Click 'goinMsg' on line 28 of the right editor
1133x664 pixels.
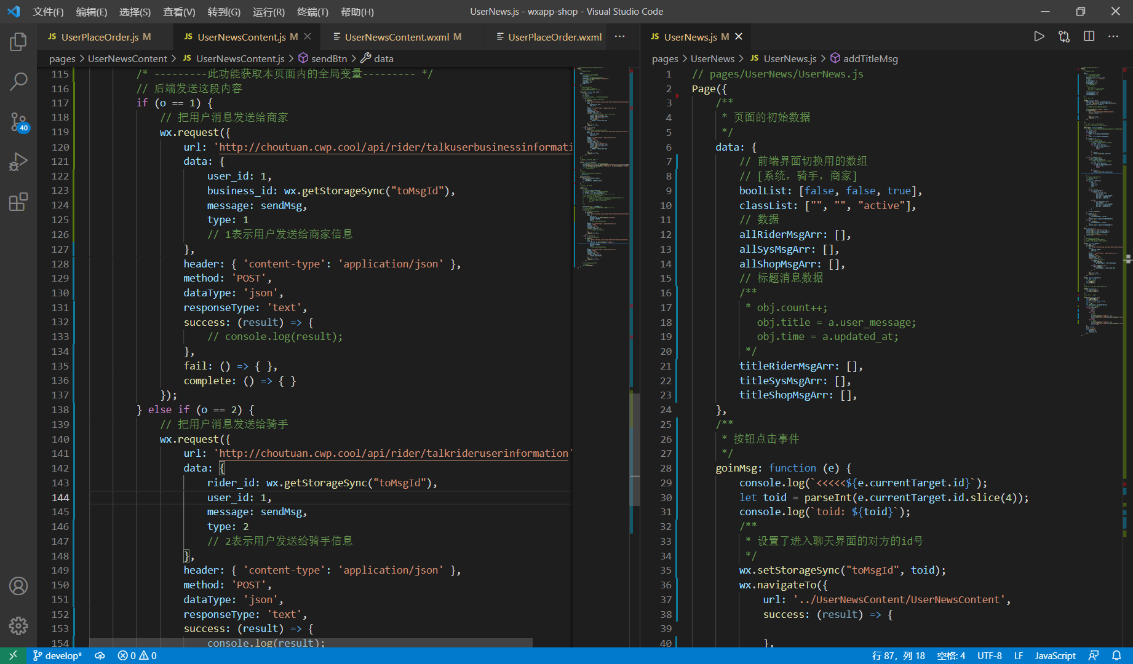click(736, 468)
